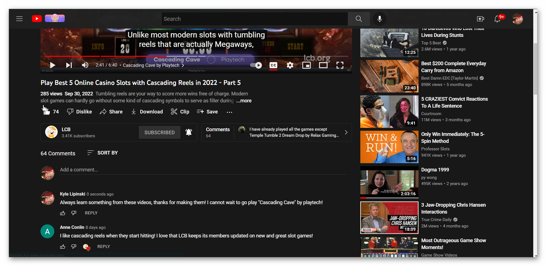Open Kyle Lipinski's profile name
The width and height of the screenshot is (546, 266).
(72, 194)
